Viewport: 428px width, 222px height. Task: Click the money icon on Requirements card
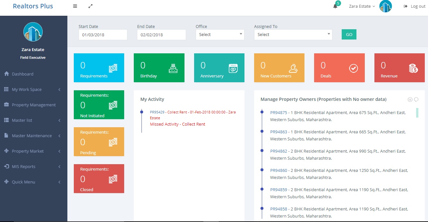(x=113, y=68)
